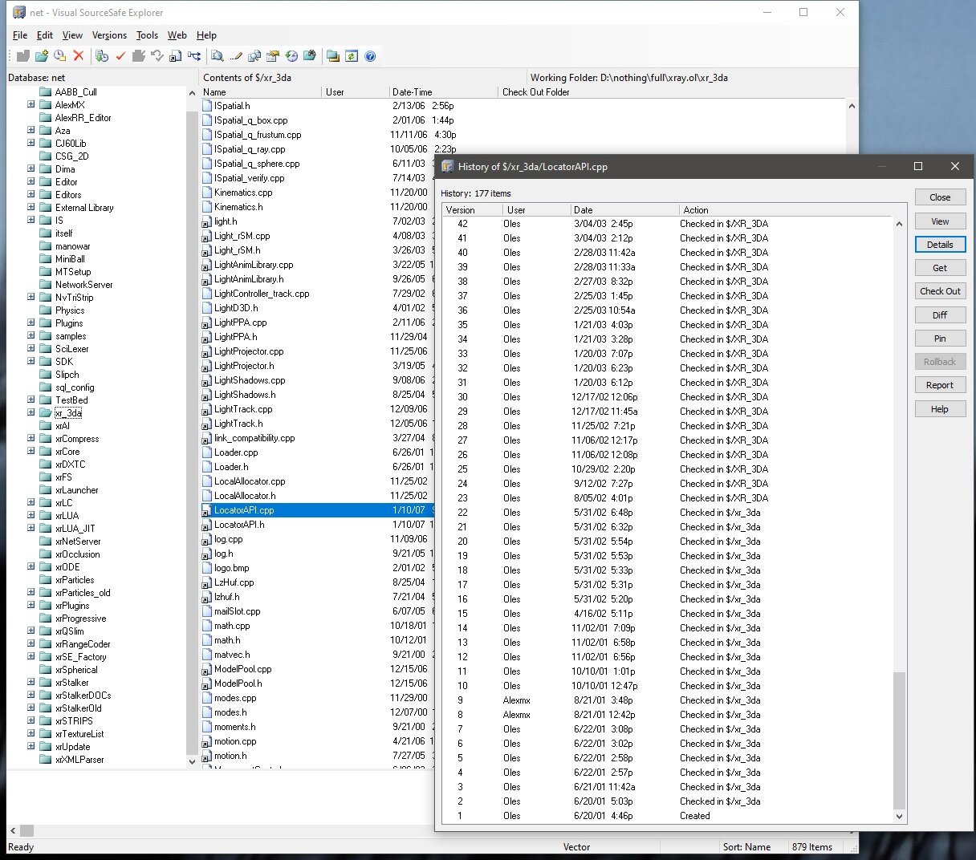The height and width of the screenshot is (860, 976).
Task: Click the xrCore folder icon in tree
Action: [x=46, y=452]
